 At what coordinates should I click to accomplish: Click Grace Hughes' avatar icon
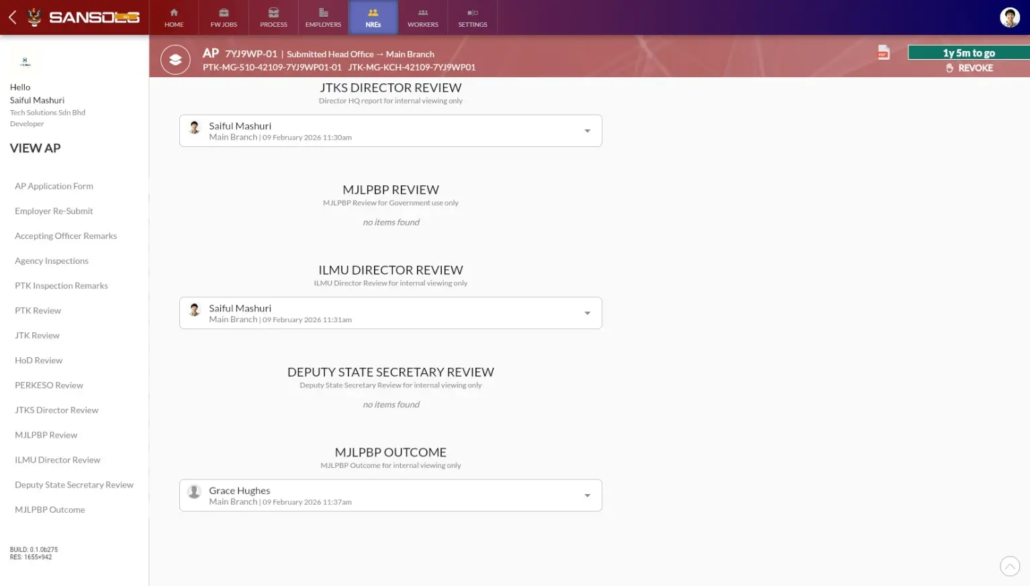coord(195,492)
